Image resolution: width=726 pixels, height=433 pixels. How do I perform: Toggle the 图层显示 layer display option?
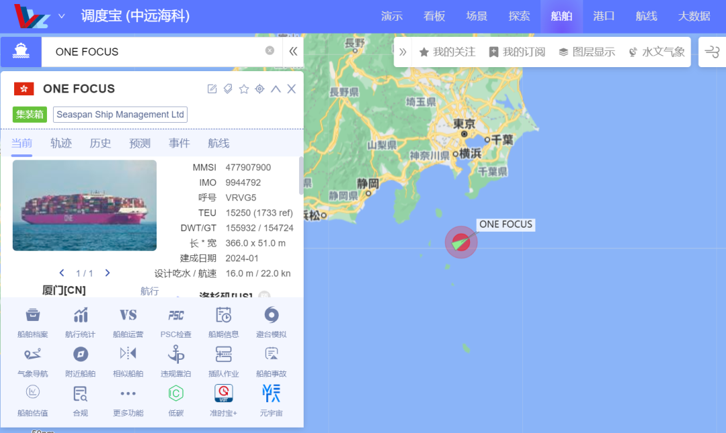(587, 52)
